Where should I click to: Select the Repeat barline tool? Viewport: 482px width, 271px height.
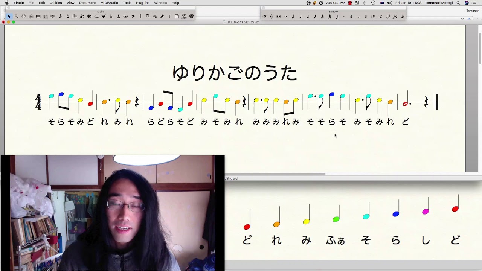tap(140, 16)
